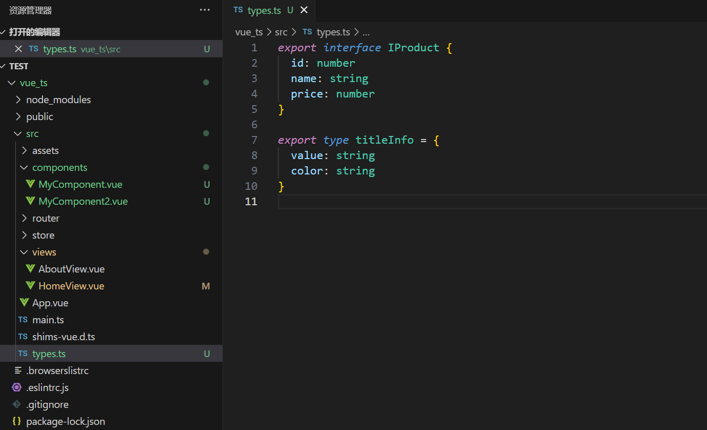Click the U status badge on MyComponent2.vue

(x=207, y=201)
